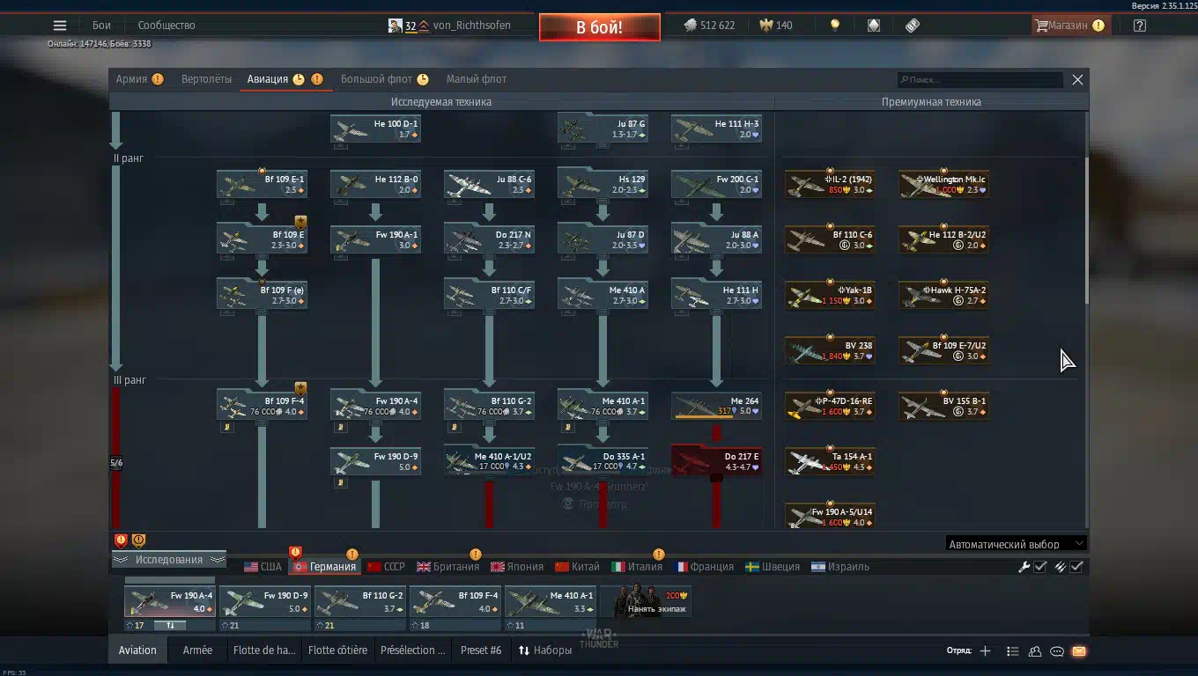Select the Do 335 A-1 aircraft

pyautogui.click(x=603, y=461)
